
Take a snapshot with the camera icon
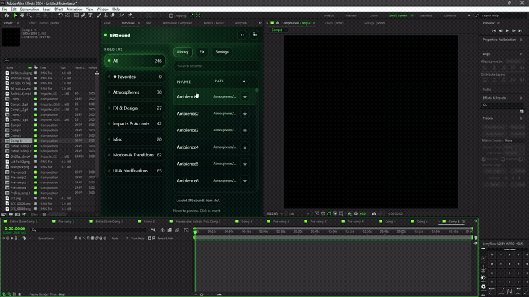click(x=374, y=213)
